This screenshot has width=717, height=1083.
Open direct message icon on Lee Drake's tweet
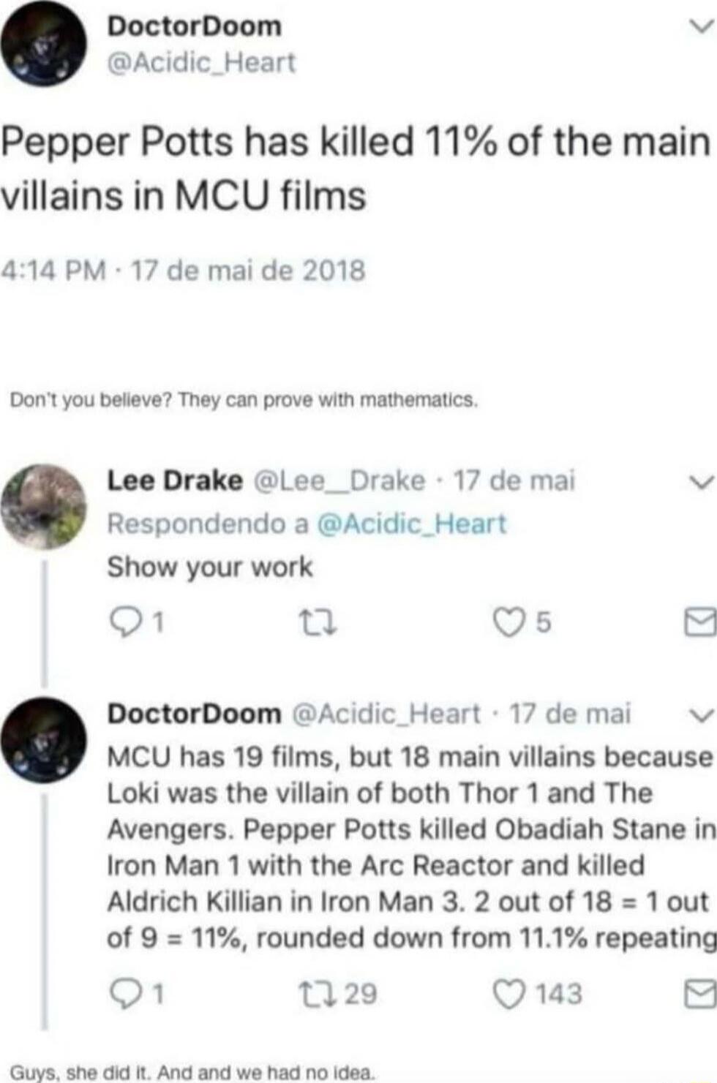pyautogui.click(x=700, y=622)
